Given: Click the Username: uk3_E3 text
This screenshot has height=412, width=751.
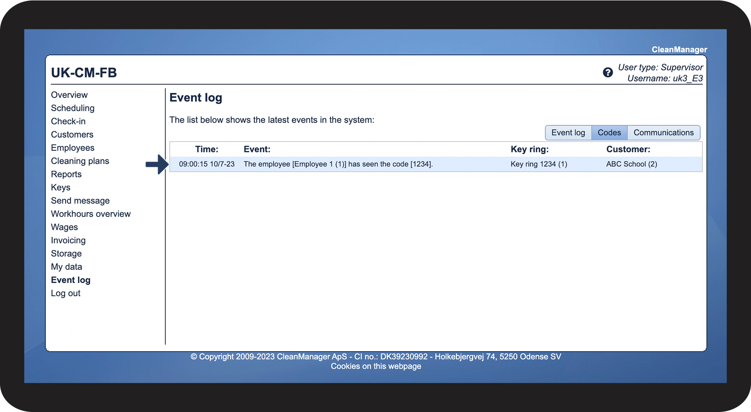Looking at the screenshot, I should point(665,78).
